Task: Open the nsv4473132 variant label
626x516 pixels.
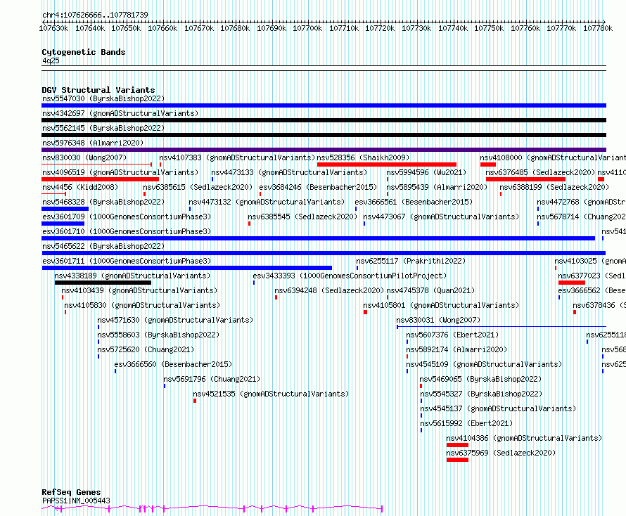Action: [x=267, y=202]
